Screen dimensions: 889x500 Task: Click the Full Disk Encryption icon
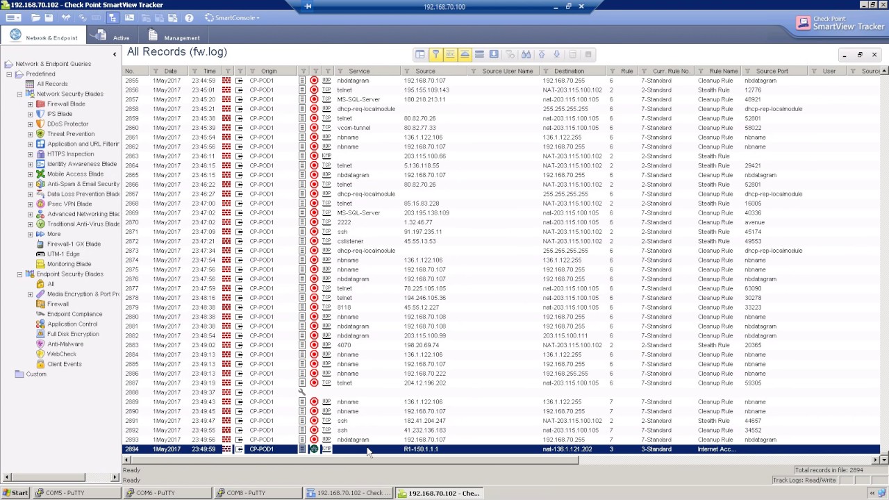tap(40, 334)
